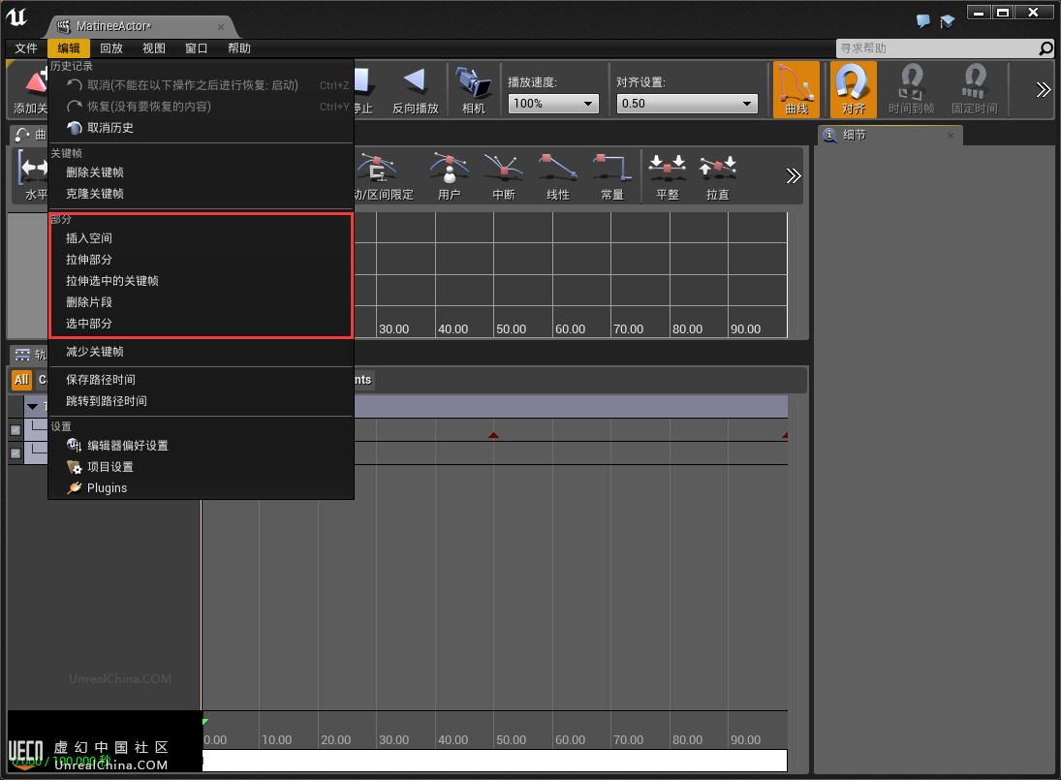Choose 删除关键帧 menu entry
Image resolution: width=1061 pixels, height=780 pixels.
(x=201, y=172)
